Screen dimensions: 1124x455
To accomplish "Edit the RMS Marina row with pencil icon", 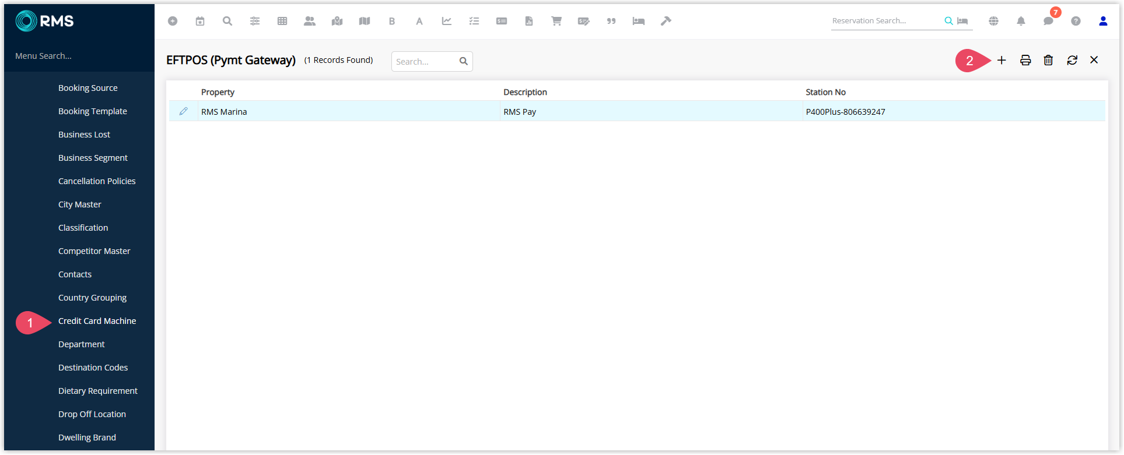I will (x=183, y=111).
